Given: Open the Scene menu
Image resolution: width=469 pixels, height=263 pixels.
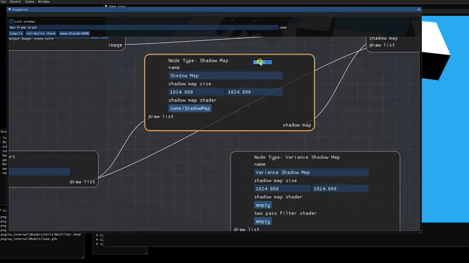Looking at the screenshot, I should [30, 2].
